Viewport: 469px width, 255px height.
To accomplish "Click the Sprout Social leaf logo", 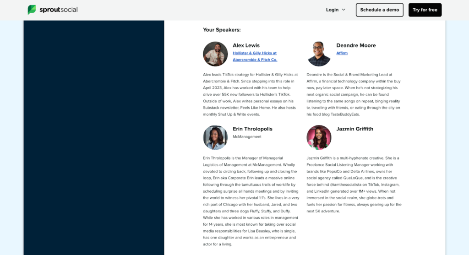I will pyautogui.click(x=32, y=10).
